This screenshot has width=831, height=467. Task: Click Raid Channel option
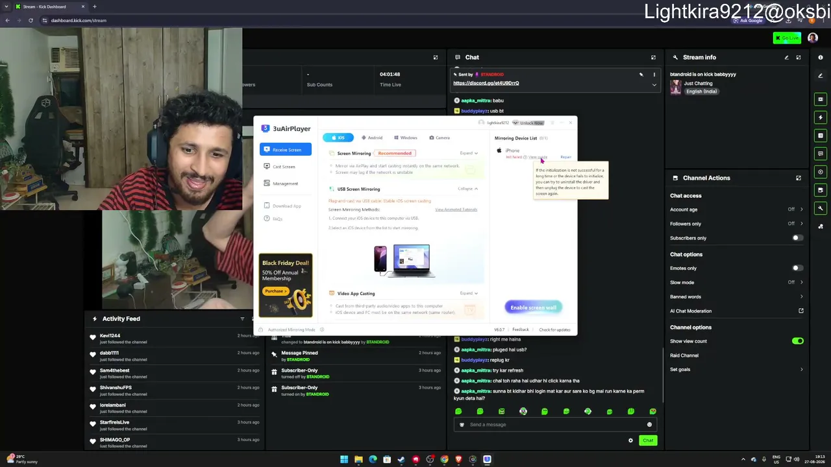click(684, 355)
